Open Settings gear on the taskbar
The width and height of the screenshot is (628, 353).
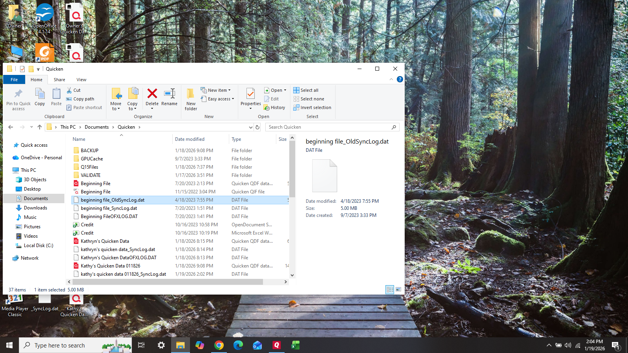point(161,345)
